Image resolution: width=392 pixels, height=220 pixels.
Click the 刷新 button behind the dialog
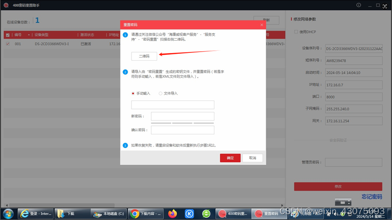(266, 20)
